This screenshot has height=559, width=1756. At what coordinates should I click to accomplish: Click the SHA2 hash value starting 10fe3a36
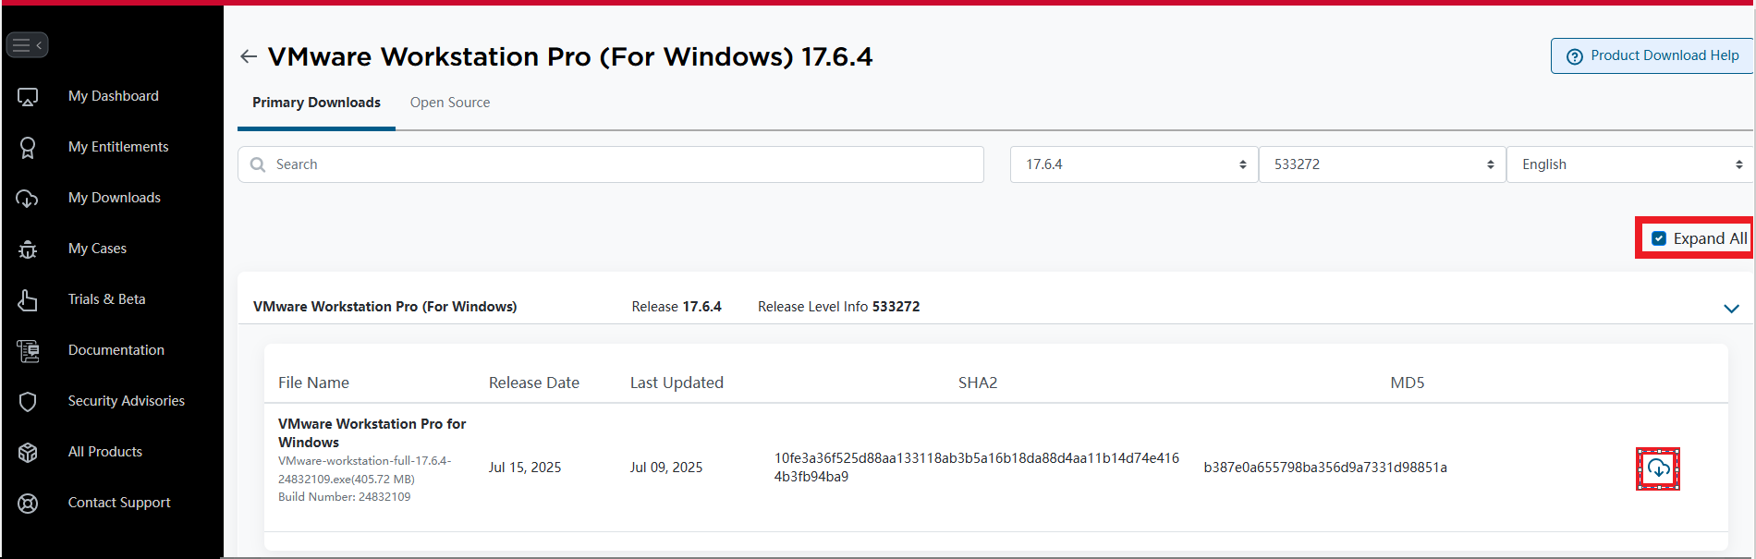977,468
